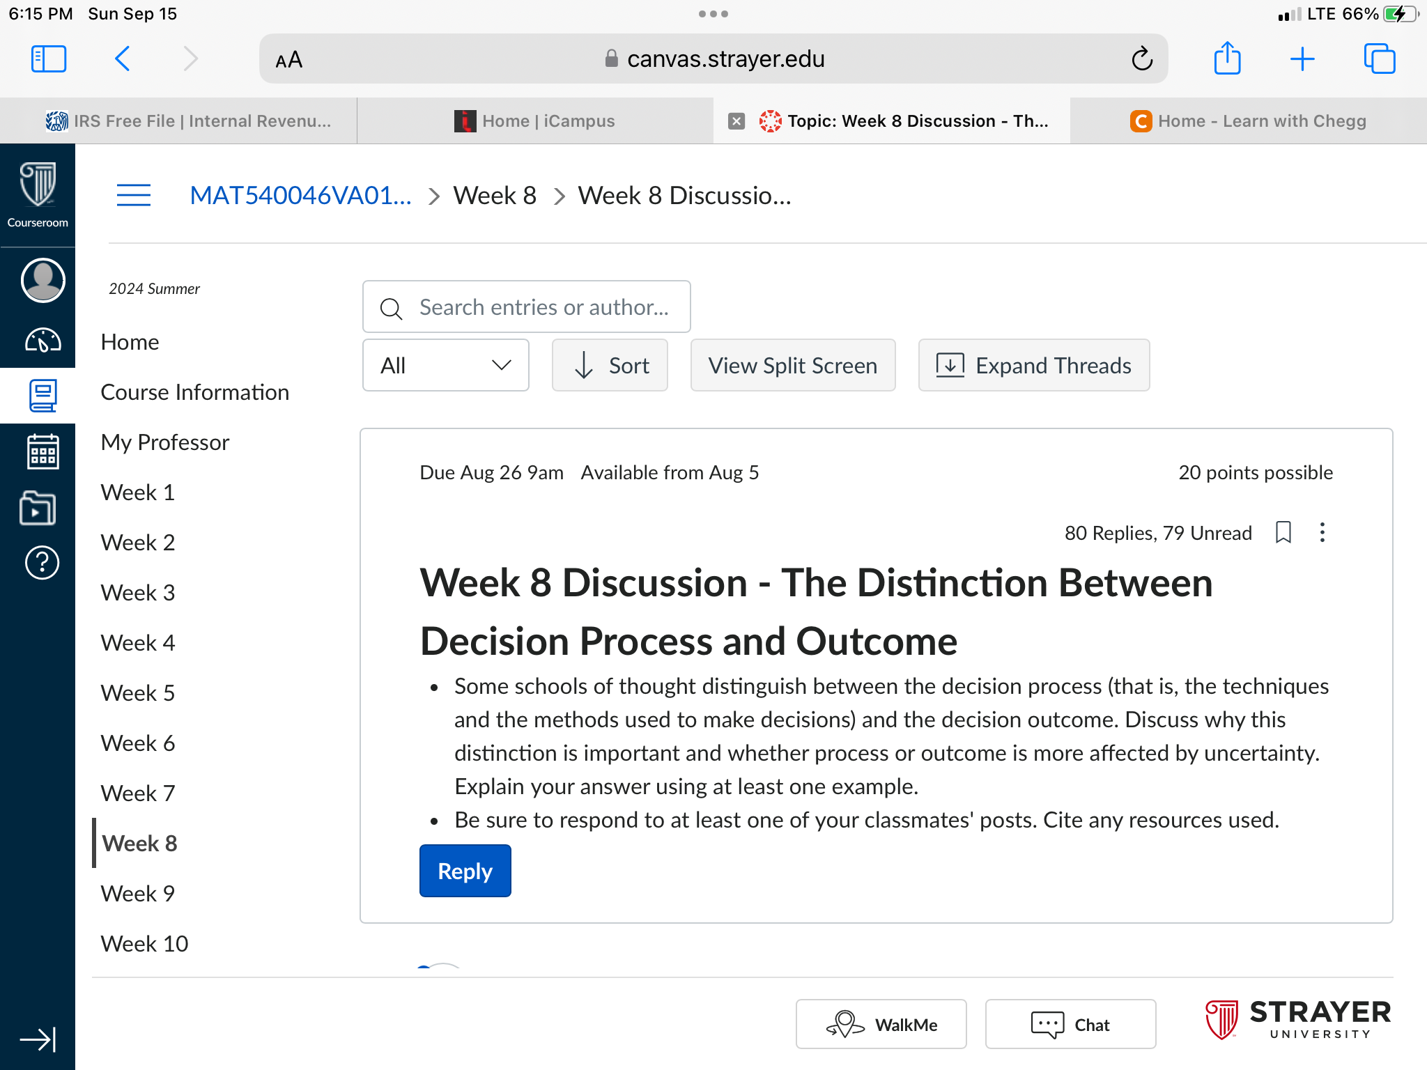Open the media folder icon in sidebar
This screenshot has height=1070, width=1427.
pos(38,508)
